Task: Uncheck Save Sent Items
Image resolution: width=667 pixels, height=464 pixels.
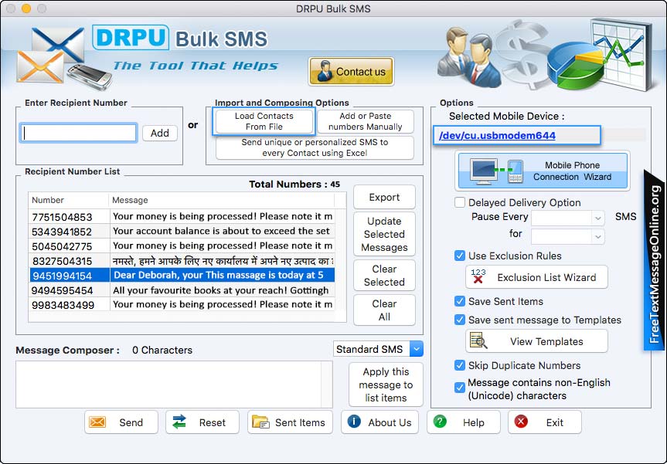Action: [459, 301]
